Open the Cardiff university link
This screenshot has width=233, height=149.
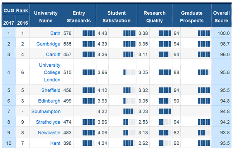(x=53, y=54)
